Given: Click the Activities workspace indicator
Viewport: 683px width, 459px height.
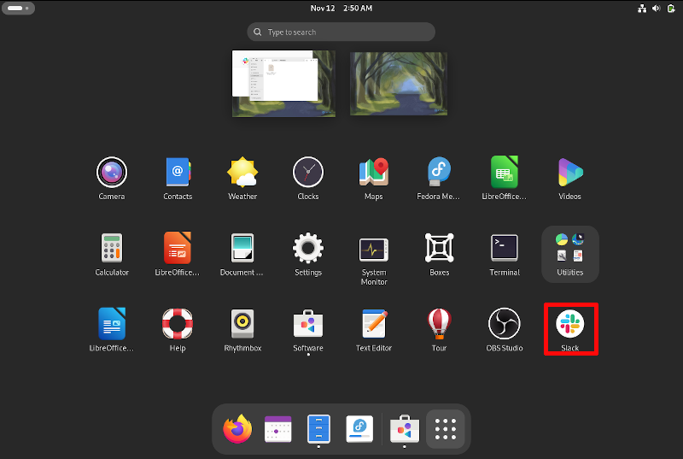Looking at the screenshot, I should [x=18, y=8].
